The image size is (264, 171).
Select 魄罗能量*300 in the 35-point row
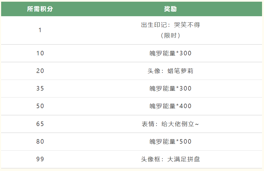click(171, 89)
